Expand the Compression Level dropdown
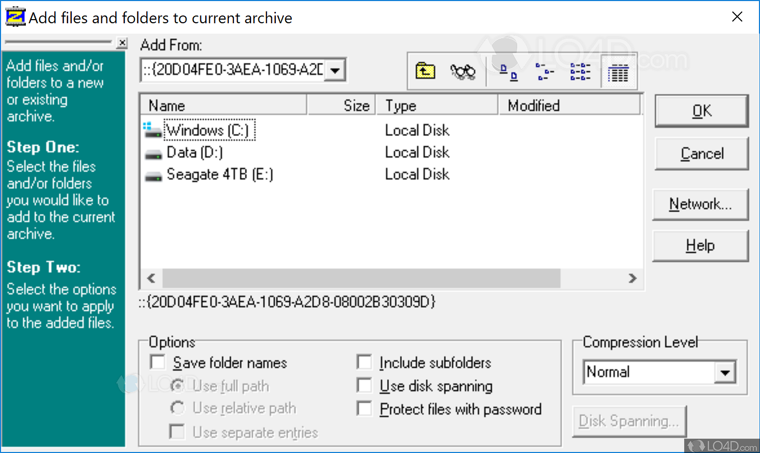This screenshot has height=453, width=760. [725, 372]
